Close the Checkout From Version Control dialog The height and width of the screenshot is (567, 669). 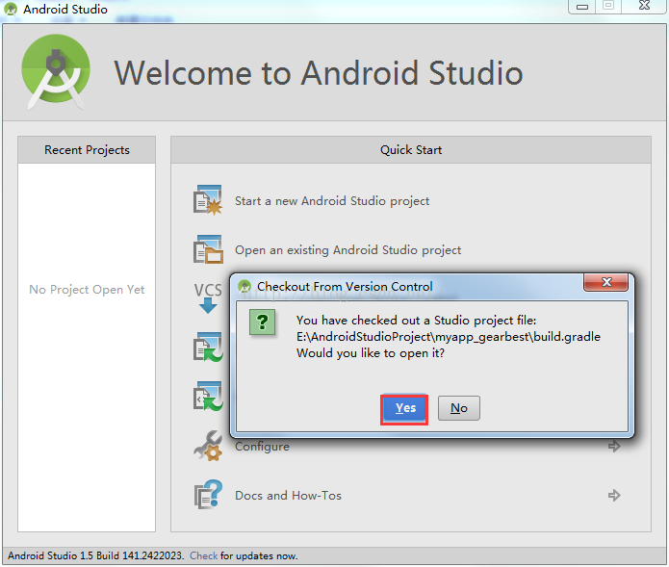coord(605,282)
